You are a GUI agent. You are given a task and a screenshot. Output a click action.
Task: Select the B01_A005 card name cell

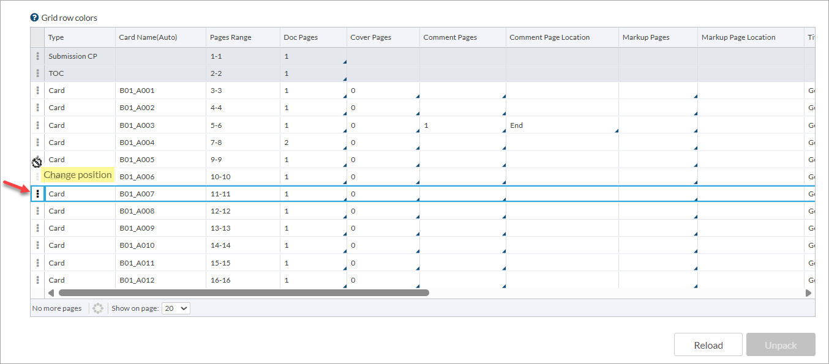click(x=160, y=160)
